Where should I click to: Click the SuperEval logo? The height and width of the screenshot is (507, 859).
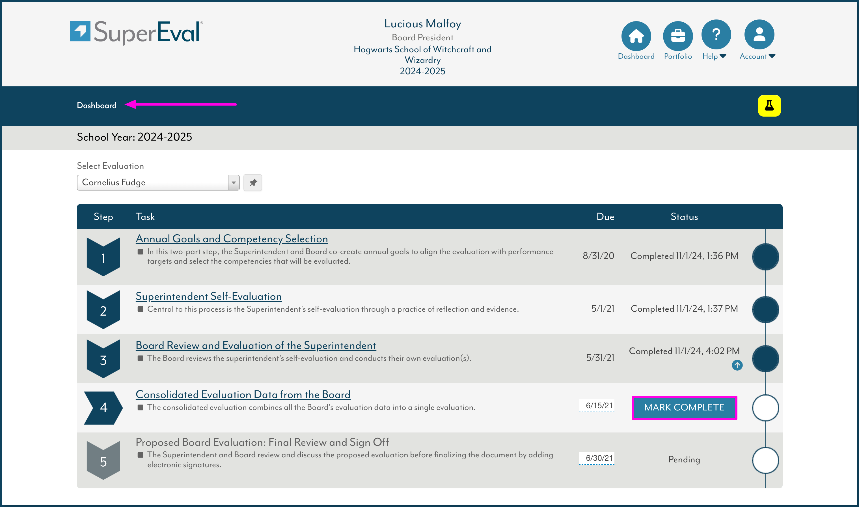point(136,32)
